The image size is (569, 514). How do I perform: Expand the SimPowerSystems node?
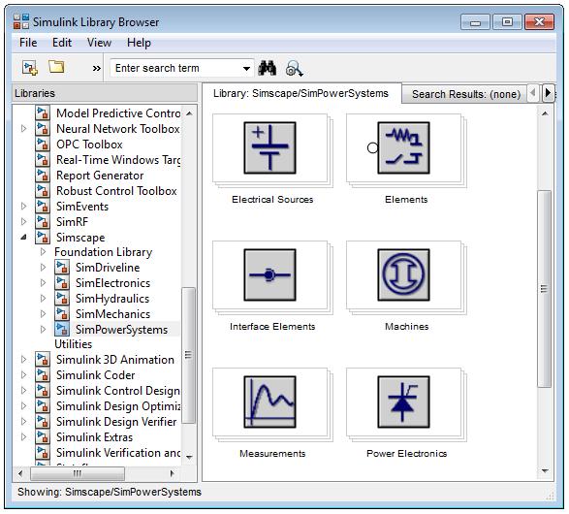(44, 329)
